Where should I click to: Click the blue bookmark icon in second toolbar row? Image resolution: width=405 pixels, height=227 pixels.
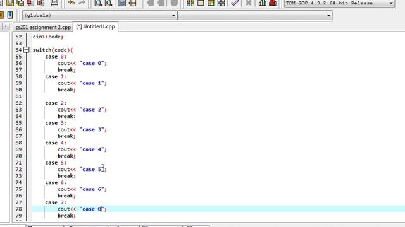pyautogui.click(x=10, y=15)
